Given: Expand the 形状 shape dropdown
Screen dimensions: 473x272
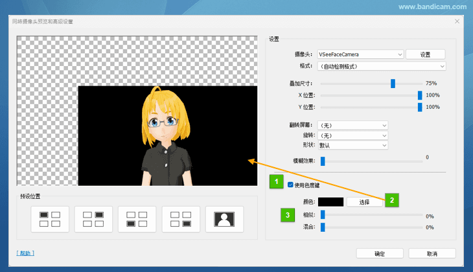Looking at the screenshot, I should tap(352, 145).
